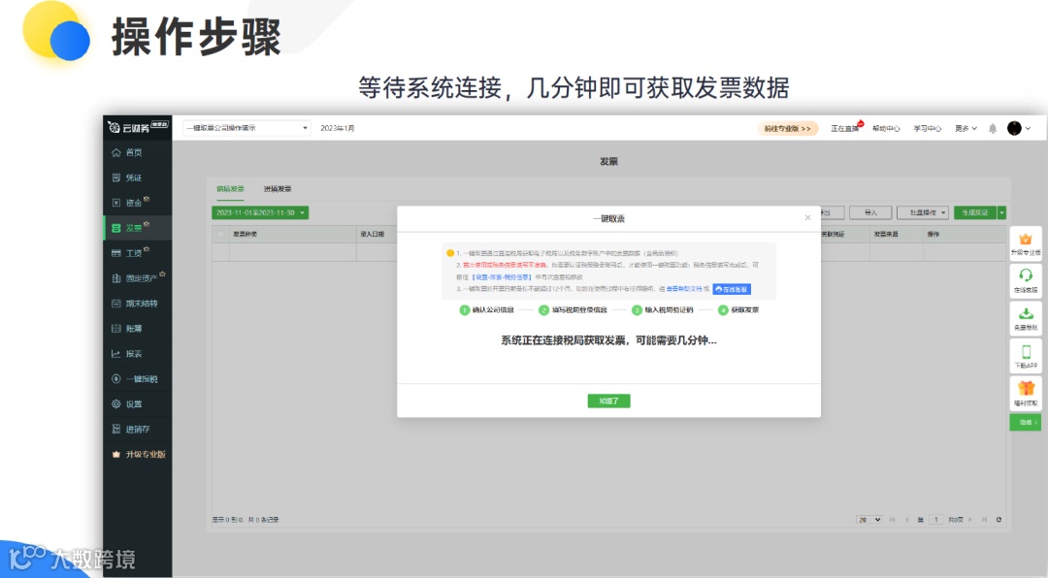Click the 福利领取 gift card

click(x=1026, y=394)
